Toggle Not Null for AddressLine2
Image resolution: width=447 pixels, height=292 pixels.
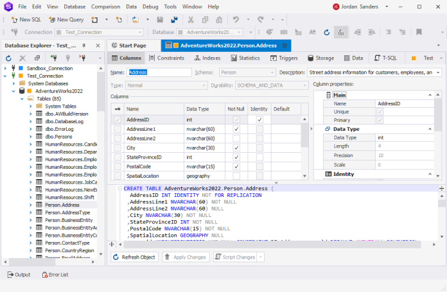tap(236, 139)
